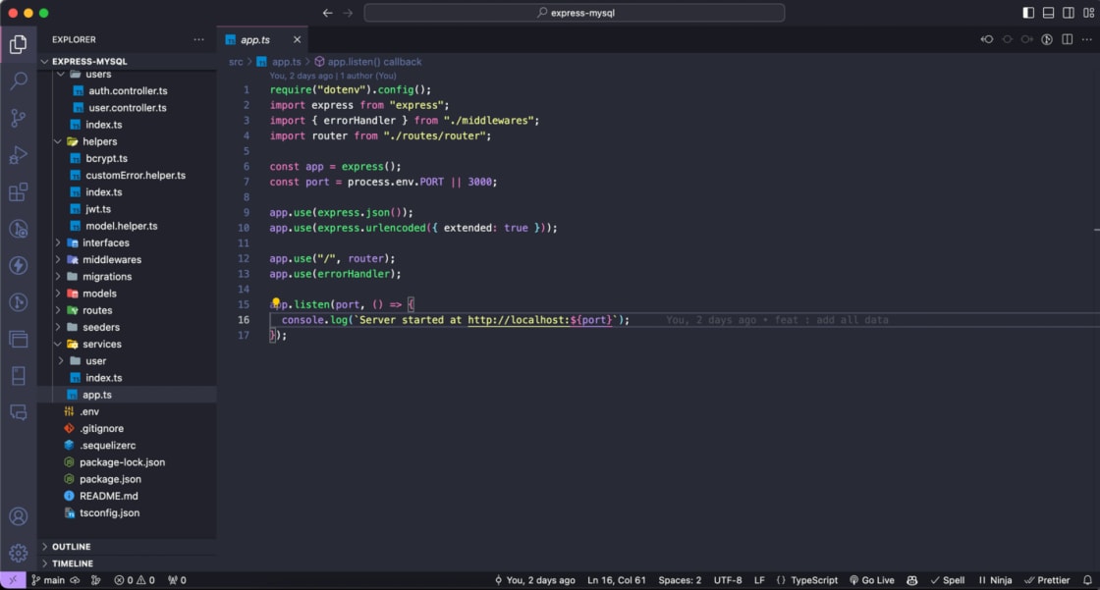The width and height of the screenshot is (1100, 590).
Task: Click the remote window indicator in status bar
Action: coord(13,580)
